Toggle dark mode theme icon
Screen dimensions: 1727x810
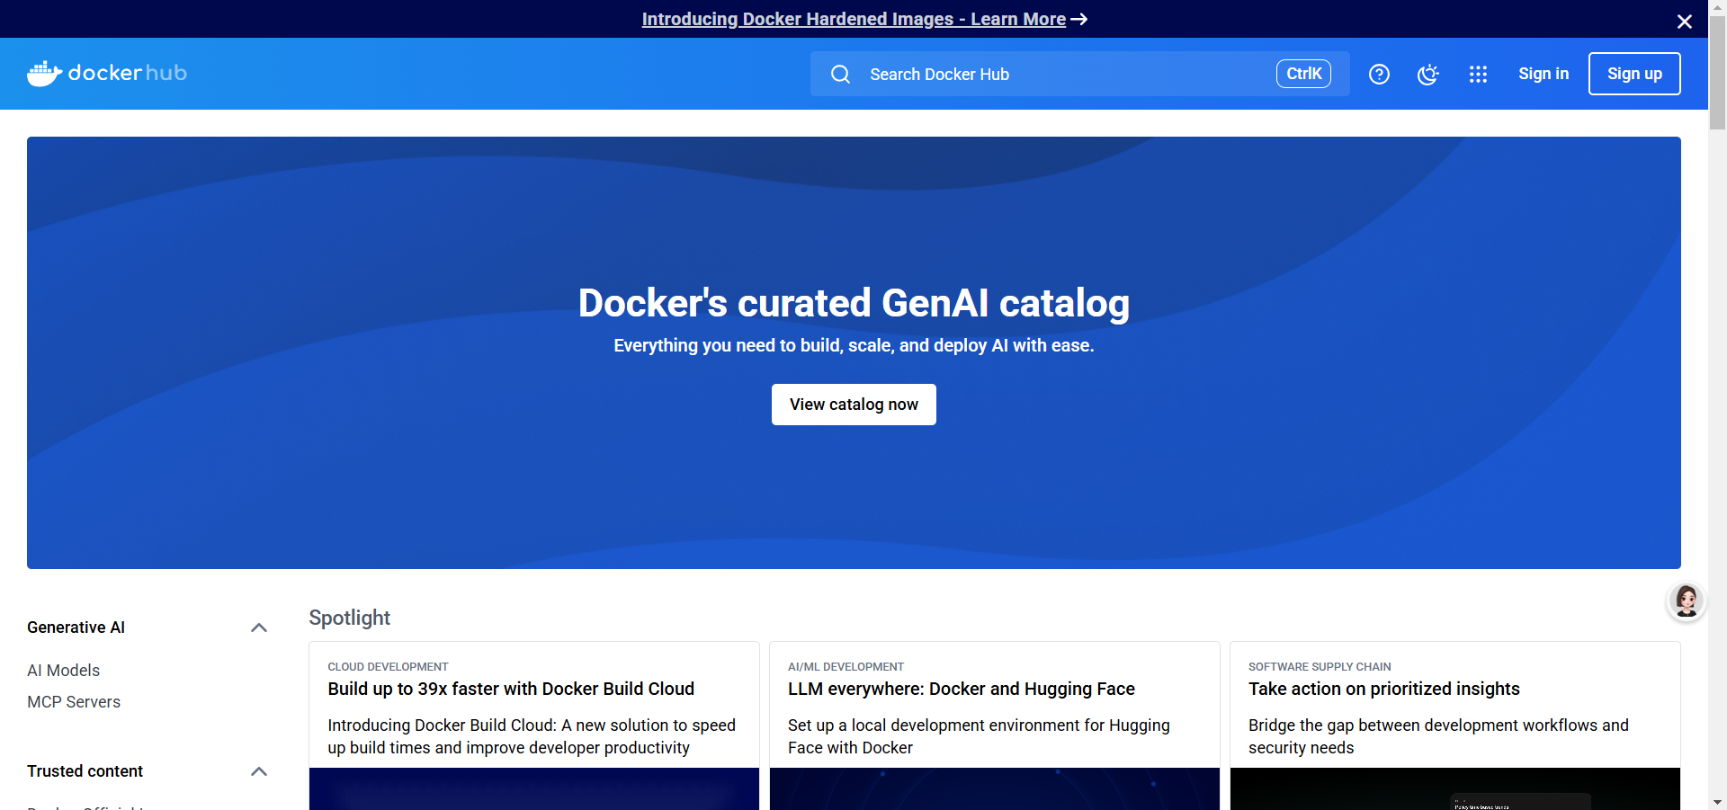[x=1428, y=75]
